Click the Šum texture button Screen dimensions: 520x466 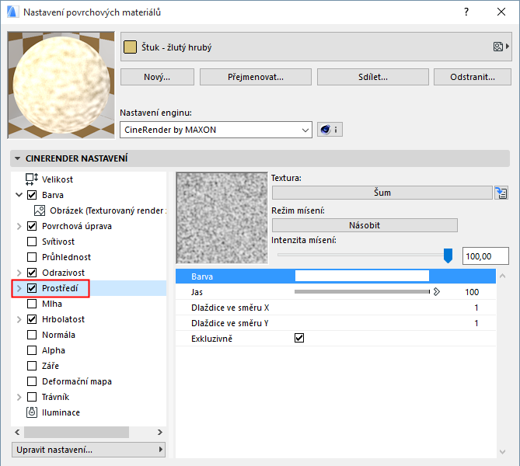pyautogui.click(x=382, y=193)
